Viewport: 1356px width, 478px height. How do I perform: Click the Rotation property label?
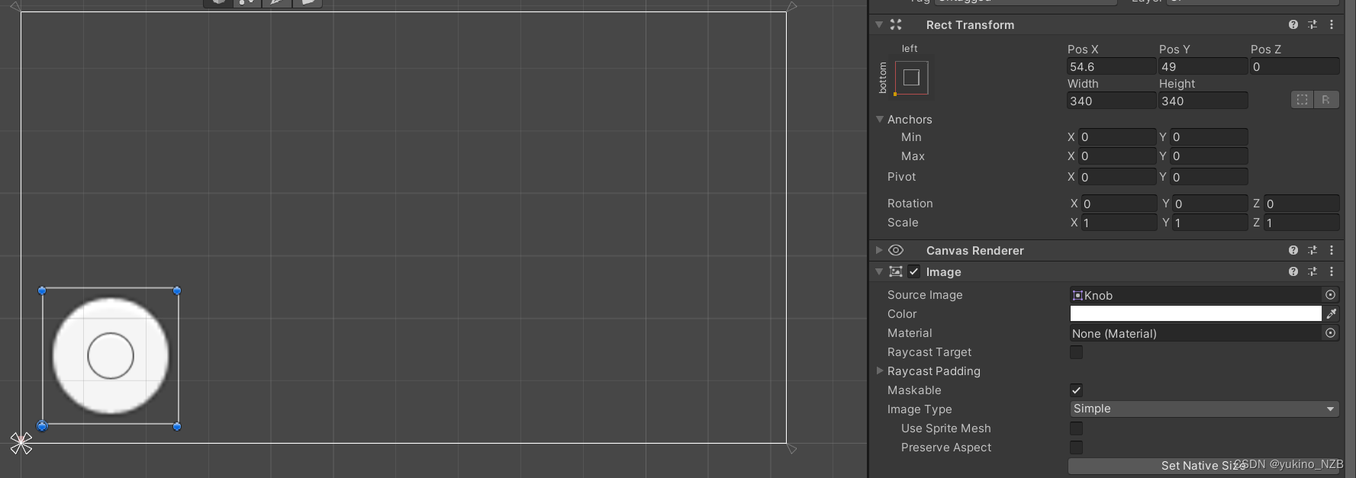click(910, 204)
